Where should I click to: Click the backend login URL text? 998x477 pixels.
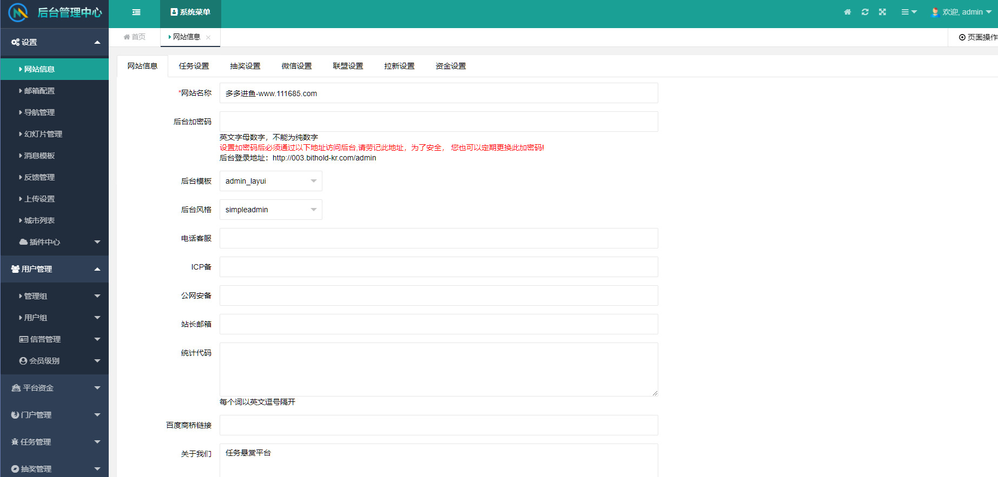click(324, 158)
